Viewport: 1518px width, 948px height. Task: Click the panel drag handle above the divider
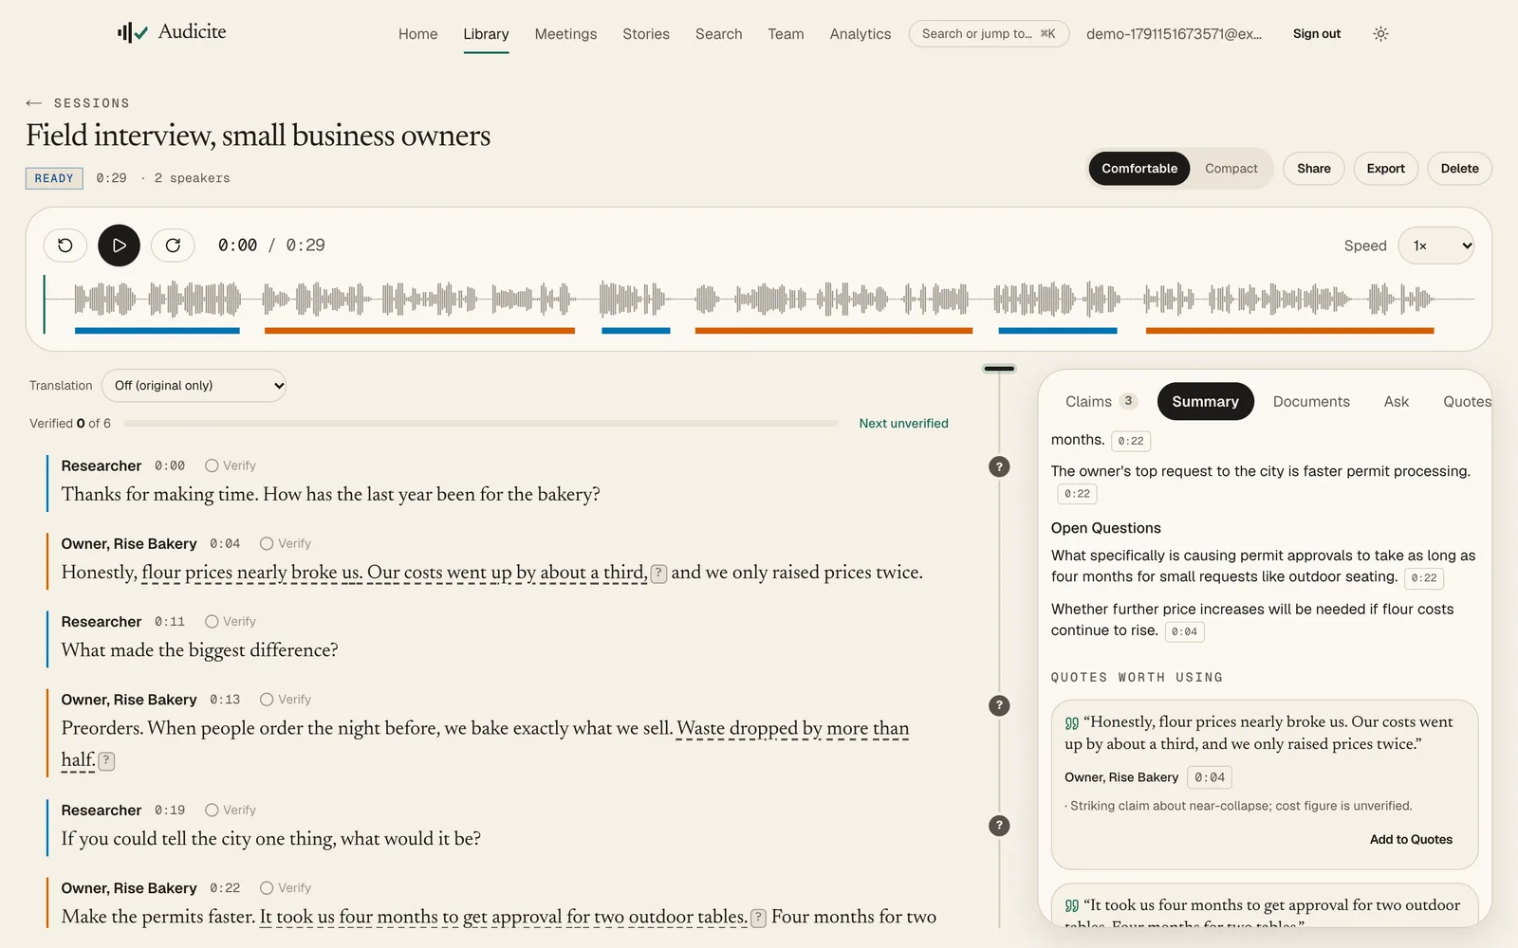(x=999, y=369)
